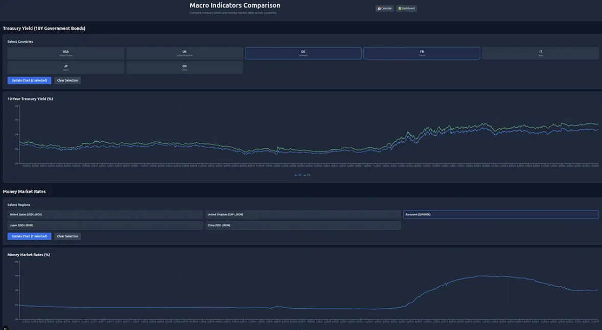This screenshot has height=330, width=602.
Task: Select the UK United Kingdom country card
Action: point(184,53)
